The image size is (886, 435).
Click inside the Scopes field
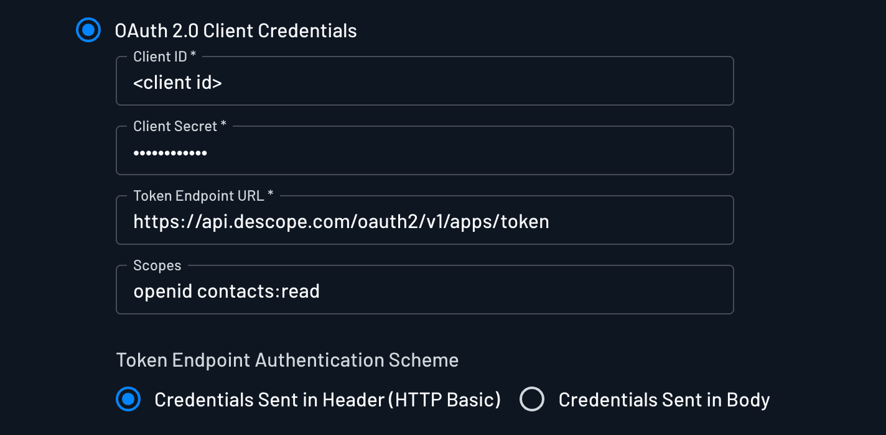tap(425, 290)
